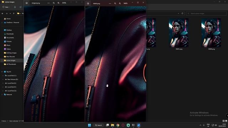228x128 pixels.
Task: Zoom in on the Original.png viewer
Action: click(x=58, y=3)
